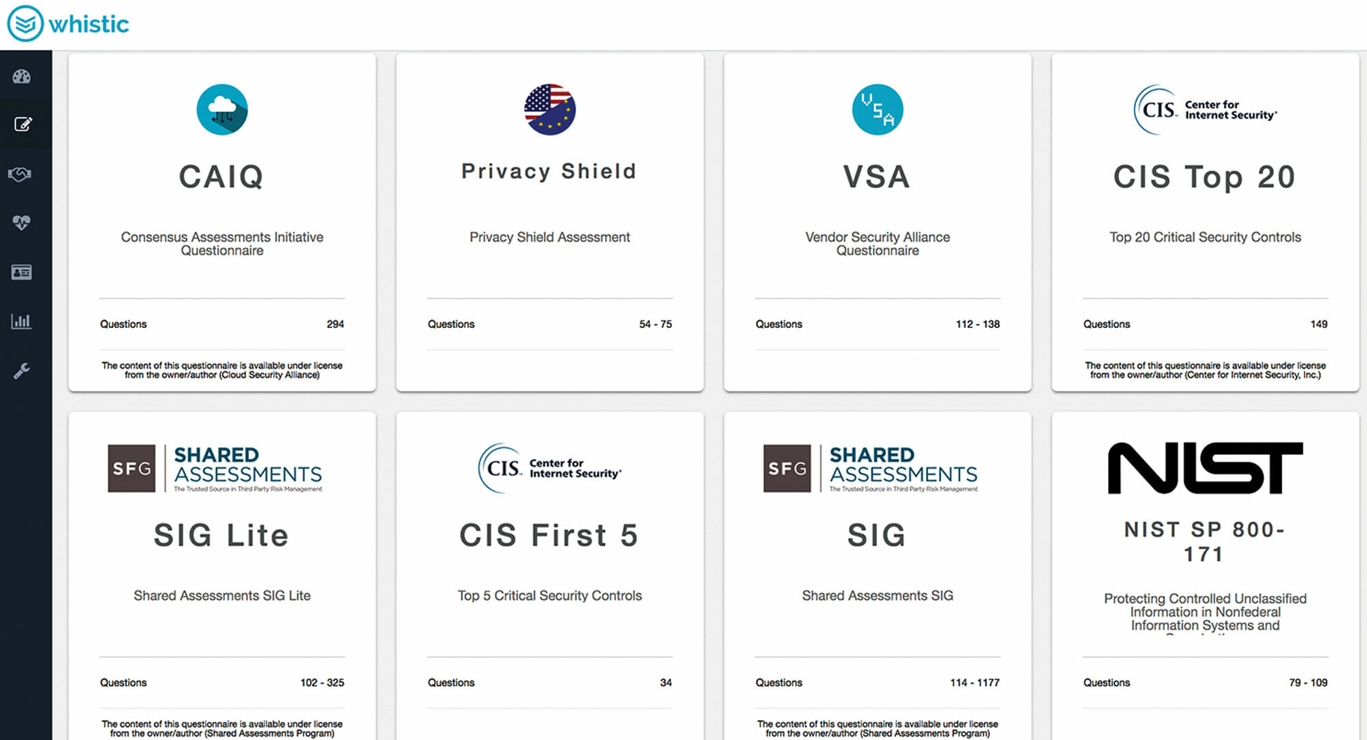This screenshot has height=740, width=1367.
Task: Click the CAIQ cloud download icon
Action: 221,109
